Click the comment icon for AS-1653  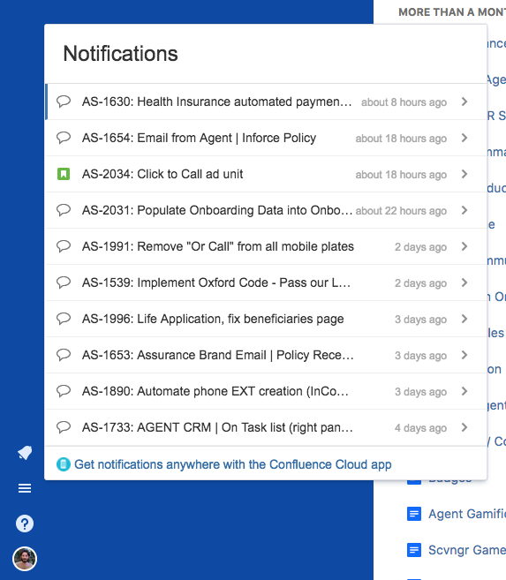click(x=64, y=355)
